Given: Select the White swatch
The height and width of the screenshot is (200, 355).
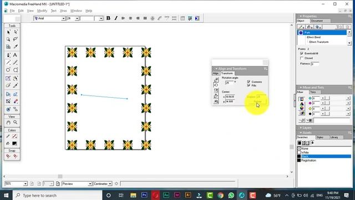Looking at the screenshot, I should 305,152.
